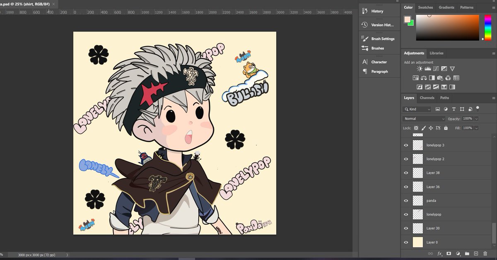
Task: Open the Layers panel options menu
Action: (494, 98)
